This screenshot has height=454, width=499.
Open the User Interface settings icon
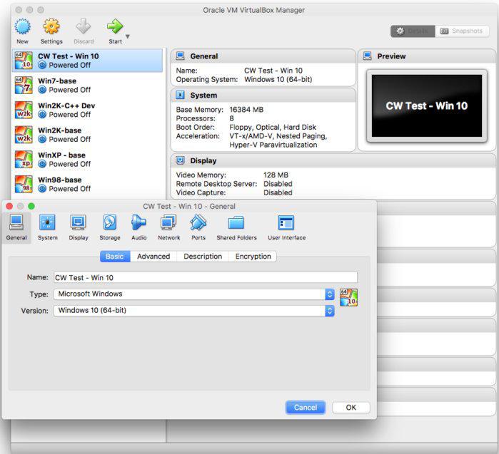tap(286, 222)
